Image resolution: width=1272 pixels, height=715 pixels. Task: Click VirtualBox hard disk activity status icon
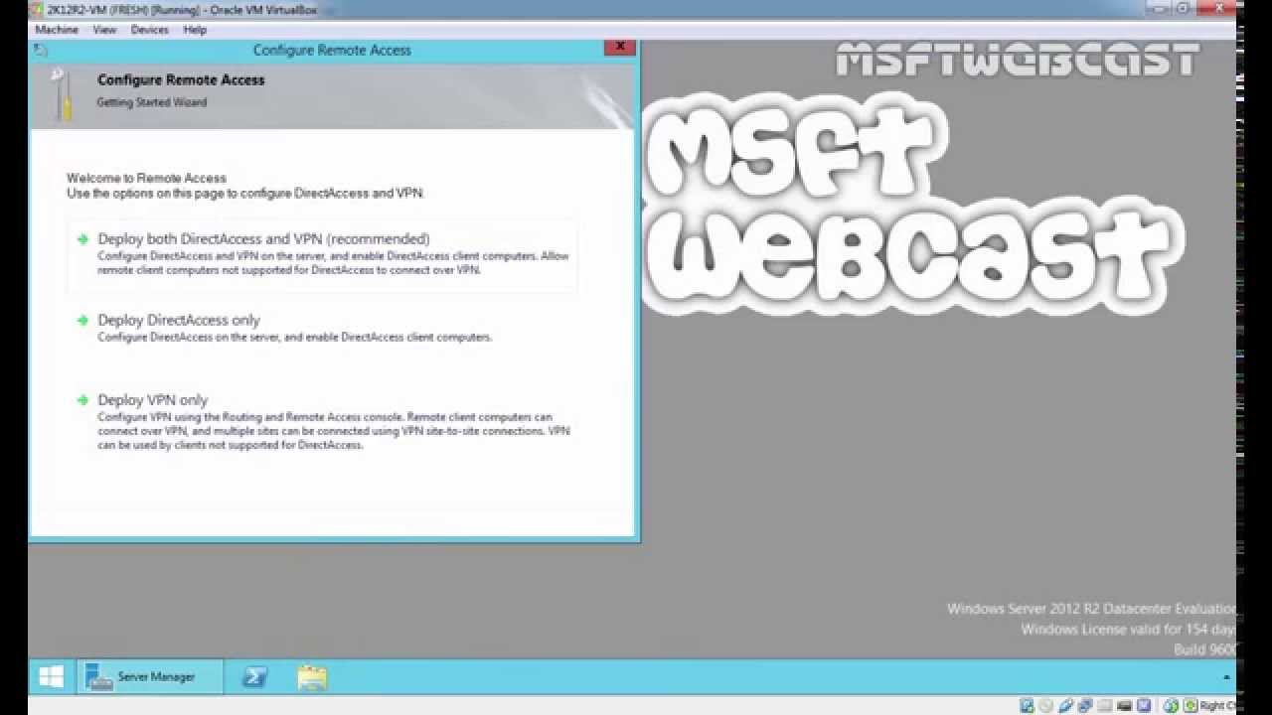click(x=1027, y=706)
